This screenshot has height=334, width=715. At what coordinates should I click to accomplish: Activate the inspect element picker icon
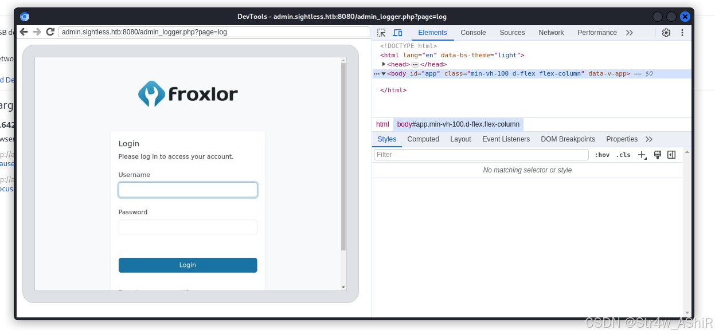point(381,33)
